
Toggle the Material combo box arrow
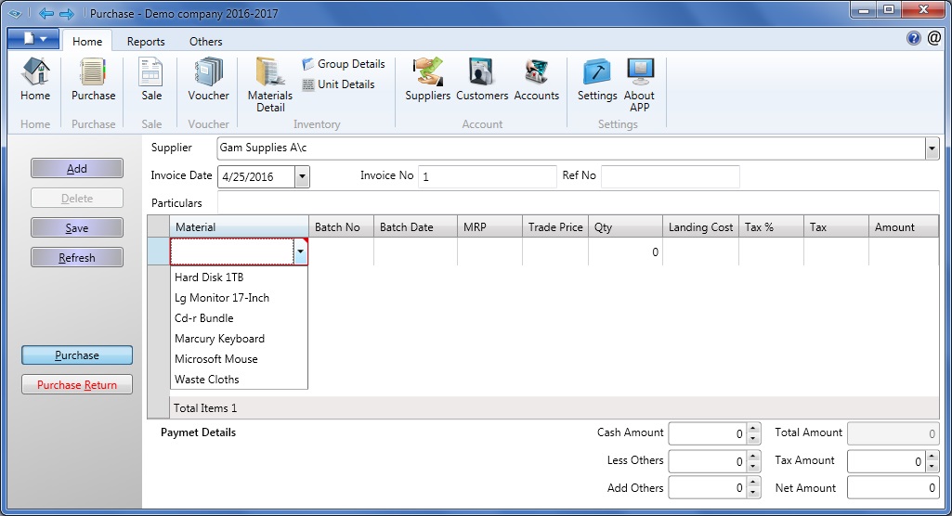coord(300,252)
